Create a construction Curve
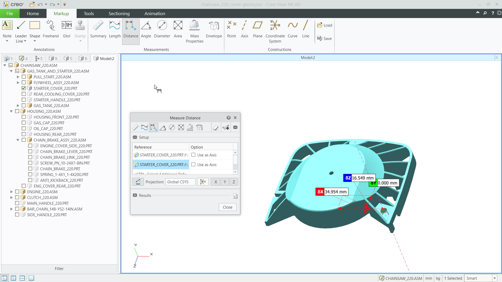The height and width of the screenshot is (282, 502). [293, 29]
